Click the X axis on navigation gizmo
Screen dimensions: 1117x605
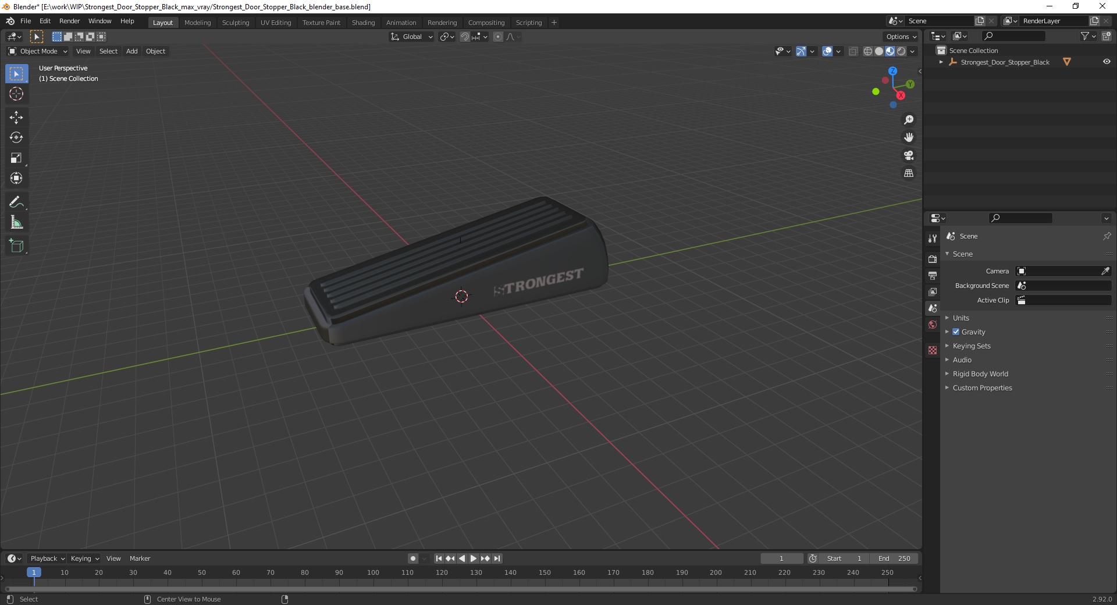901,95
